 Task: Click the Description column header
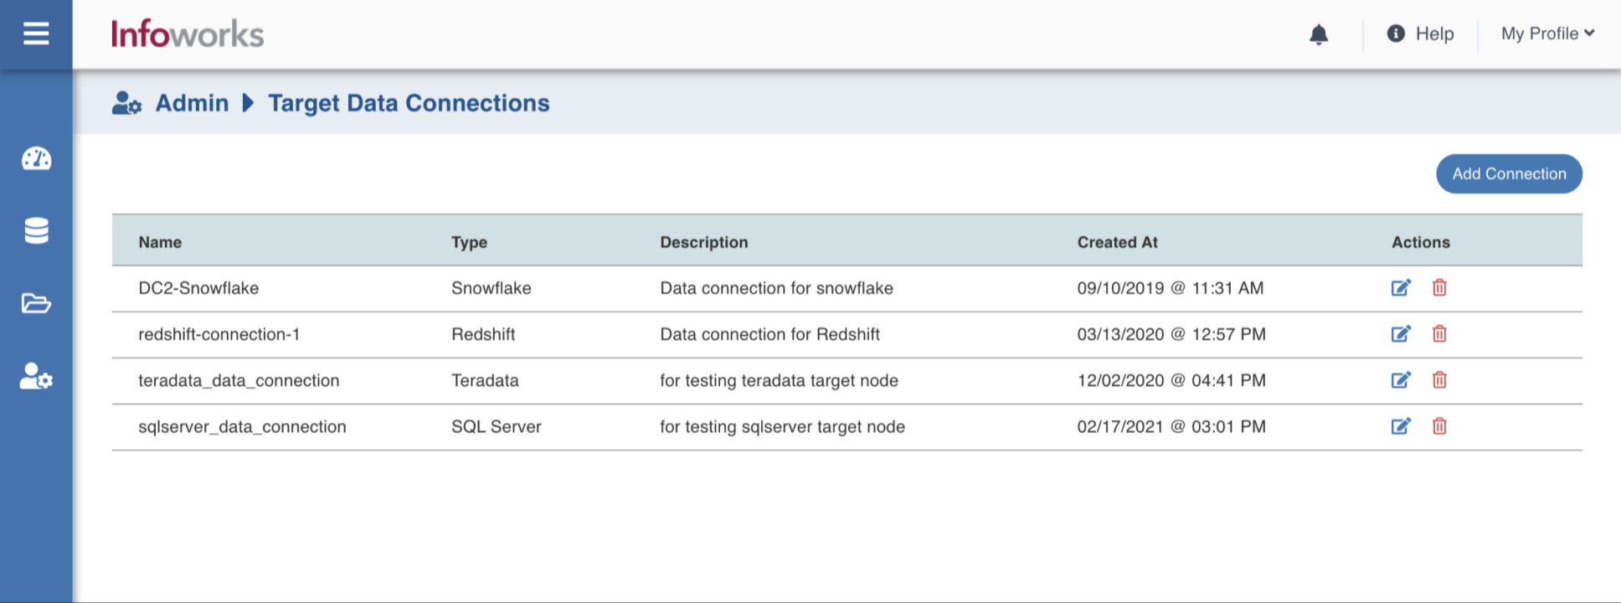click(x=704, y=242)
